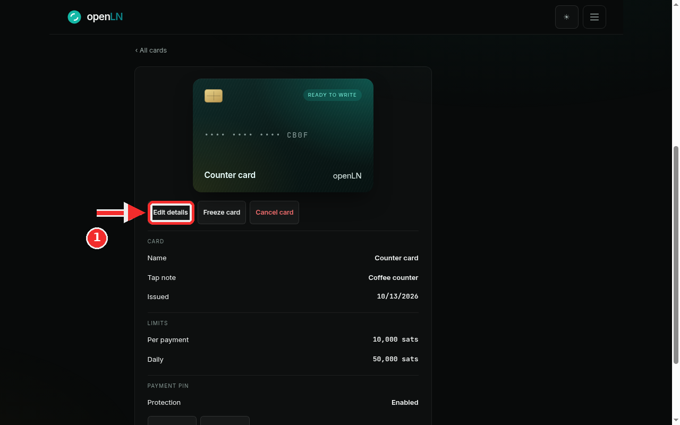Click the Issued label

[158, 297]
